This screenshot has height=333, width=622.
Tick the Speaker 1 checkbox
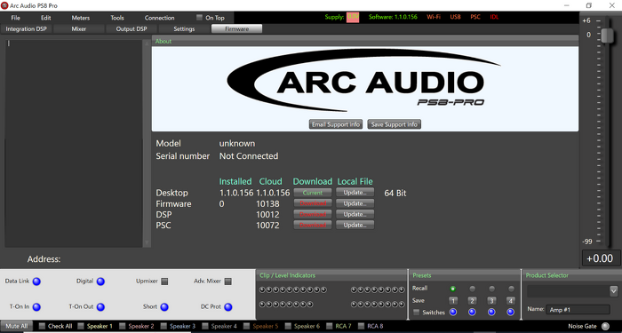(x=81, y=326)
